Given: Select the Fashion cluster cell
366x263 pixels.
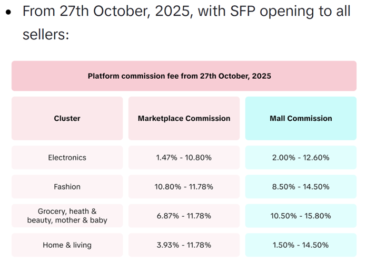Looking at the screenshot, I should pos(67,186).
